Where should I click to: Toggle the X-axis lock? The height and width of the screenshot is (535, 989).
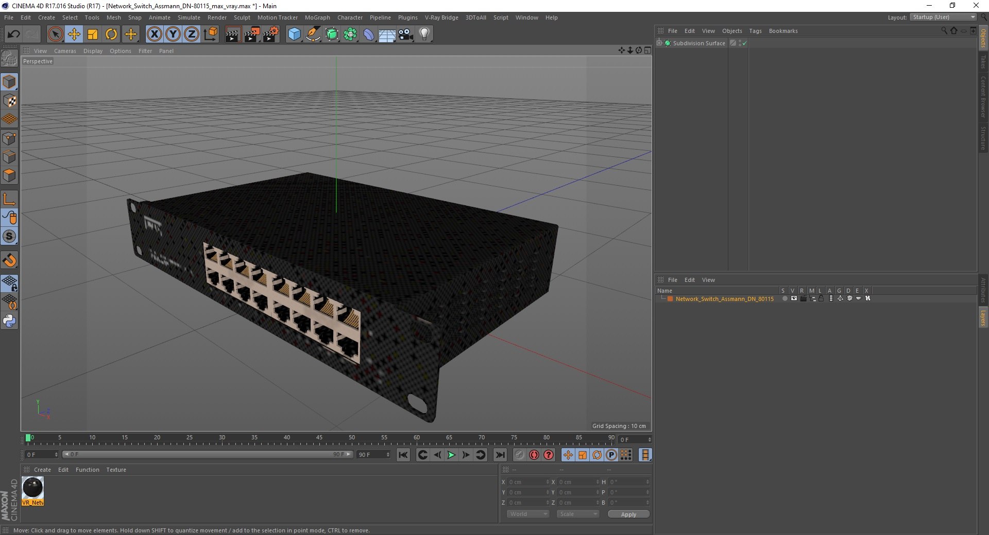click(x=154, y=34)
